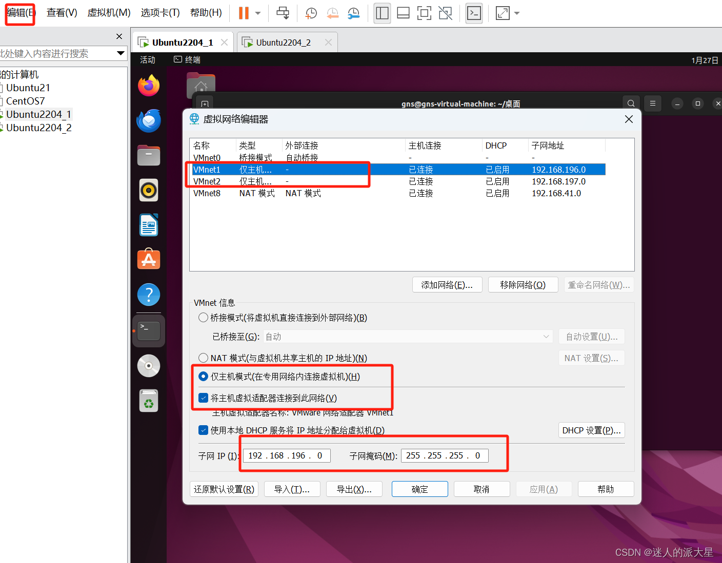Toggle 使用本地 DHCP 服务 checkbox

203,430
